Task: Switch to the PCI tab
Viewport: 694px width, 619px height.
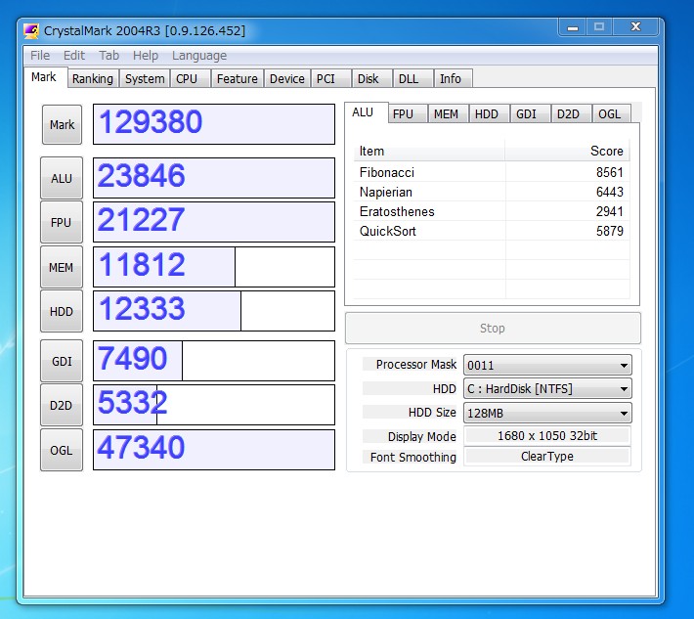Action: coord(330,78)
